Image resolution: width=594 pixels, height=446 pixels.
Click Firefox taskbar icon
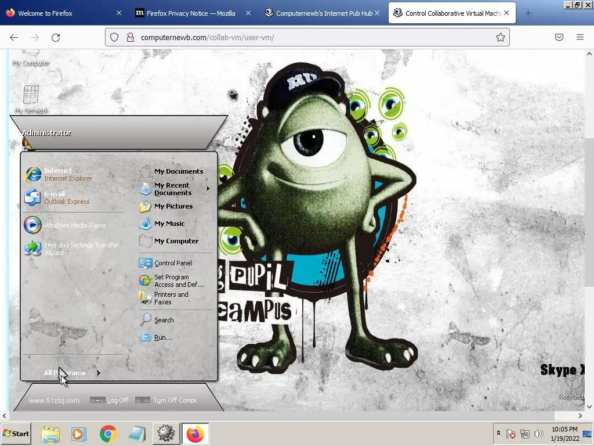[x=195, y=433]
